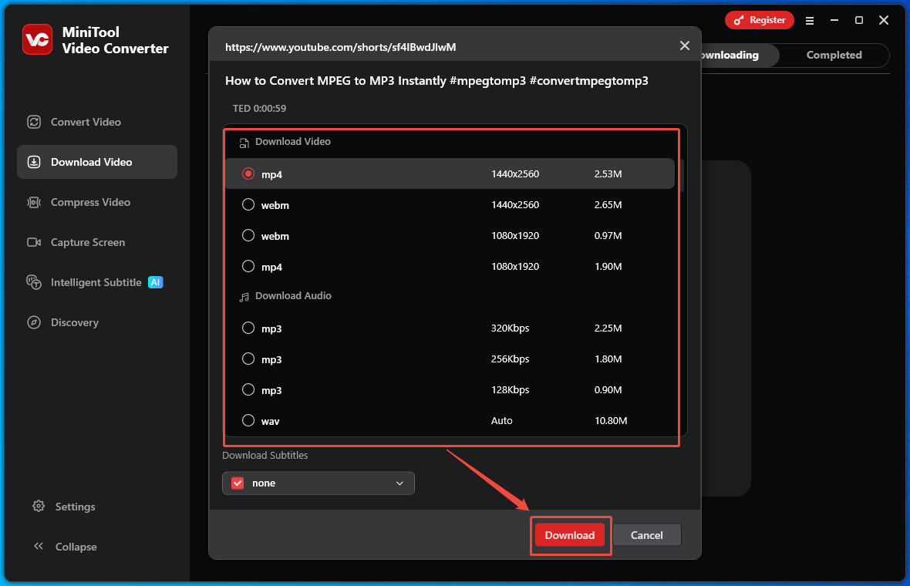Viewport: 910px width, 586px height.
Task: Click the Download Video section header icon
Action: (x=244, y=143)
